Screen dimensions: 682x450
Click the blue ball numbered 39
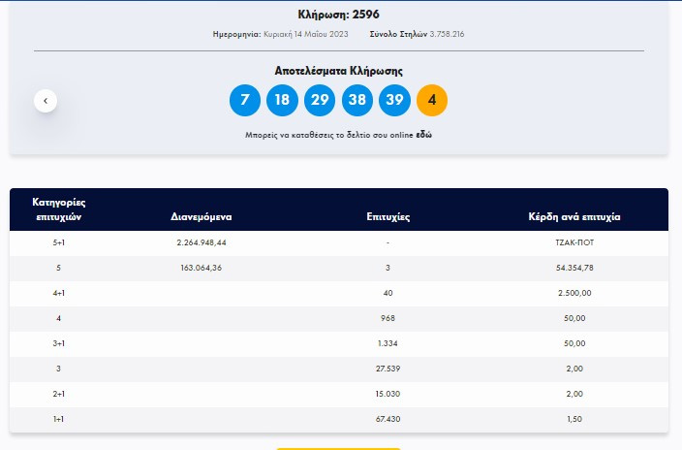click(394, 101)
